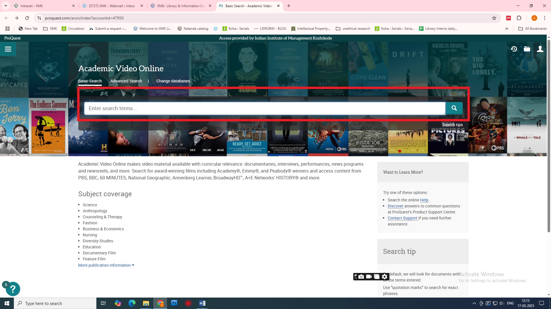
Task: Click the magnifying glass search button
Action: pyautogui.click(x=454, y=108)
